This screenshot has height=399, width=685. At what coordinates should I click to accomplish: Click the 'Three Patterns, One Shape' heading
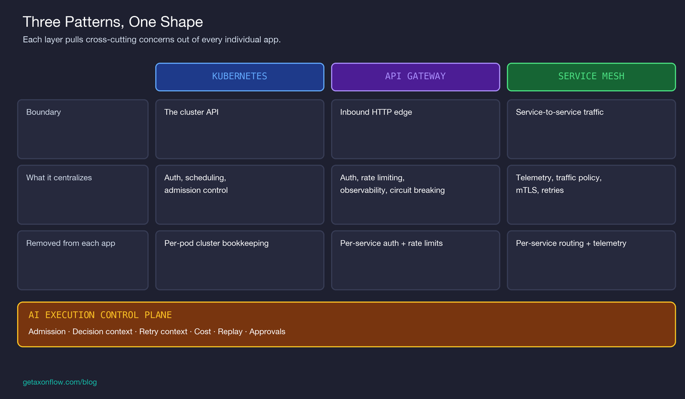[113, 22]
